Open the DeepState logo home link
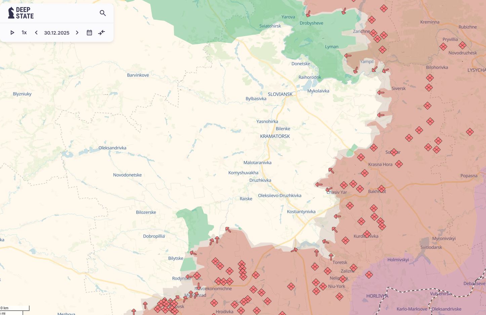 click(21, 13)
